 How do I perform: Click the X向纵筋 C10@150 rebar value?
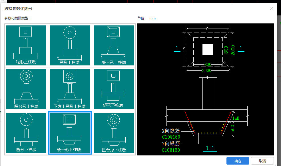(171, 137)
